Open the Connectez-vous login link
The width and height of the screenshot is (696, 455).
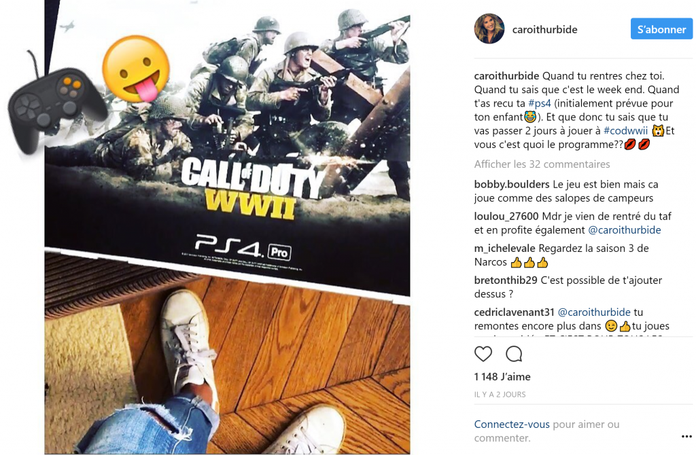pos(512,424)
